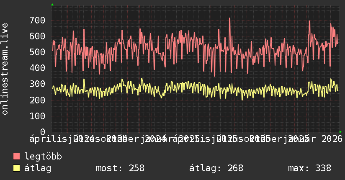The height and width of the screenshot is (180, 345).
Task: Click the 400 y-axis label
Action: 37,68
